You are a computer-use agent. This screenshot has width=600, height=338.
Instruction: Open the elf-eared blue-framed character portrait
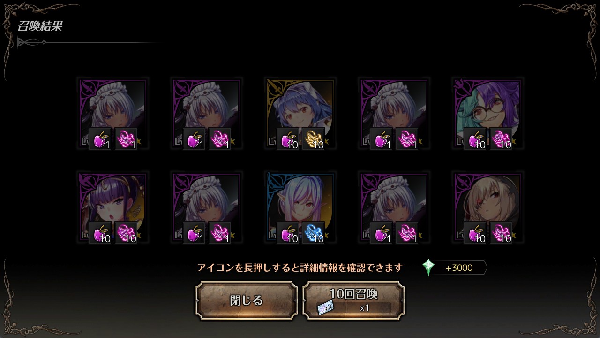[x=300, y=207]
